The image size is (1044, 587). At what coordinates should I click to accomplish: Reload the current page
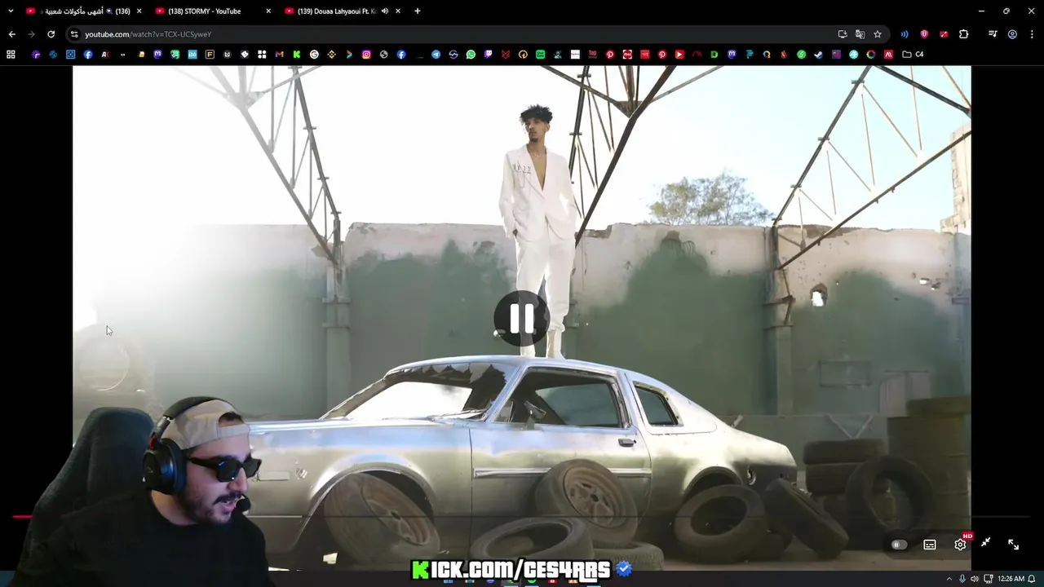tap(51, 34)
